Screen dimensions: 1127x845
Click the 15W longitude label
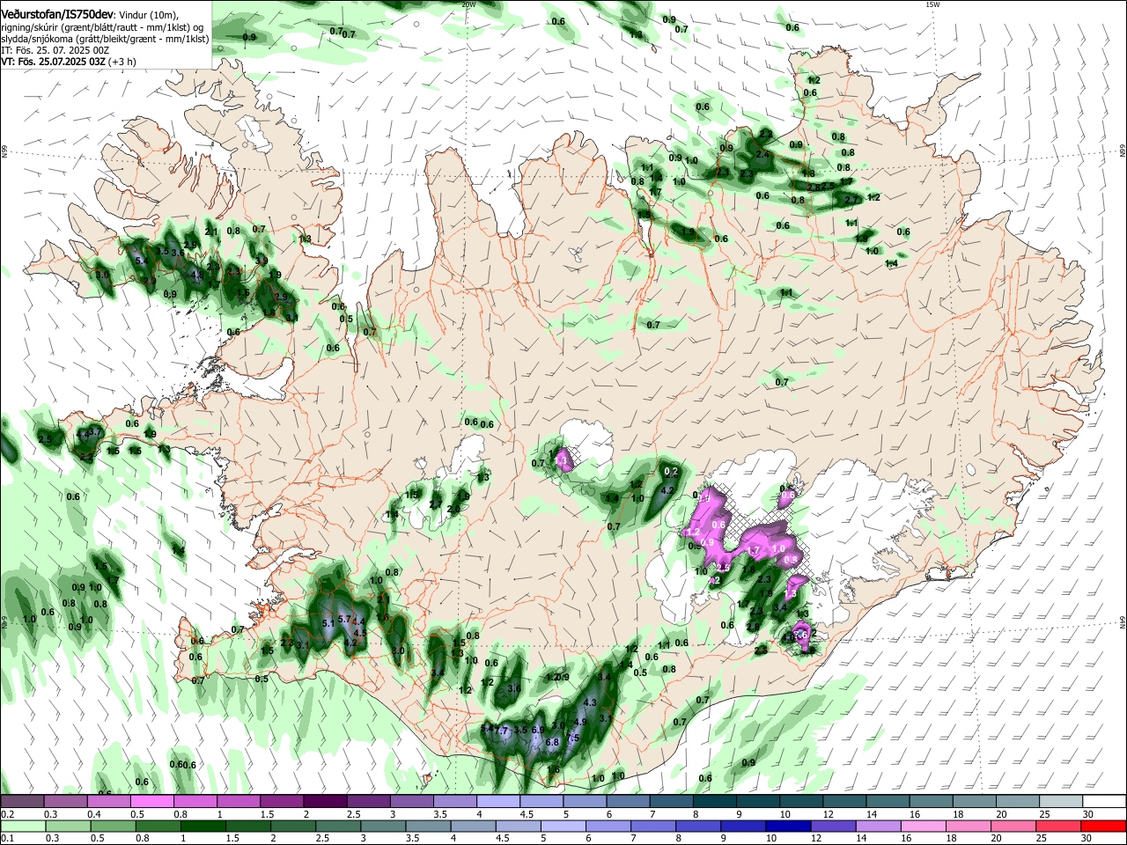[x=932, y=4]
